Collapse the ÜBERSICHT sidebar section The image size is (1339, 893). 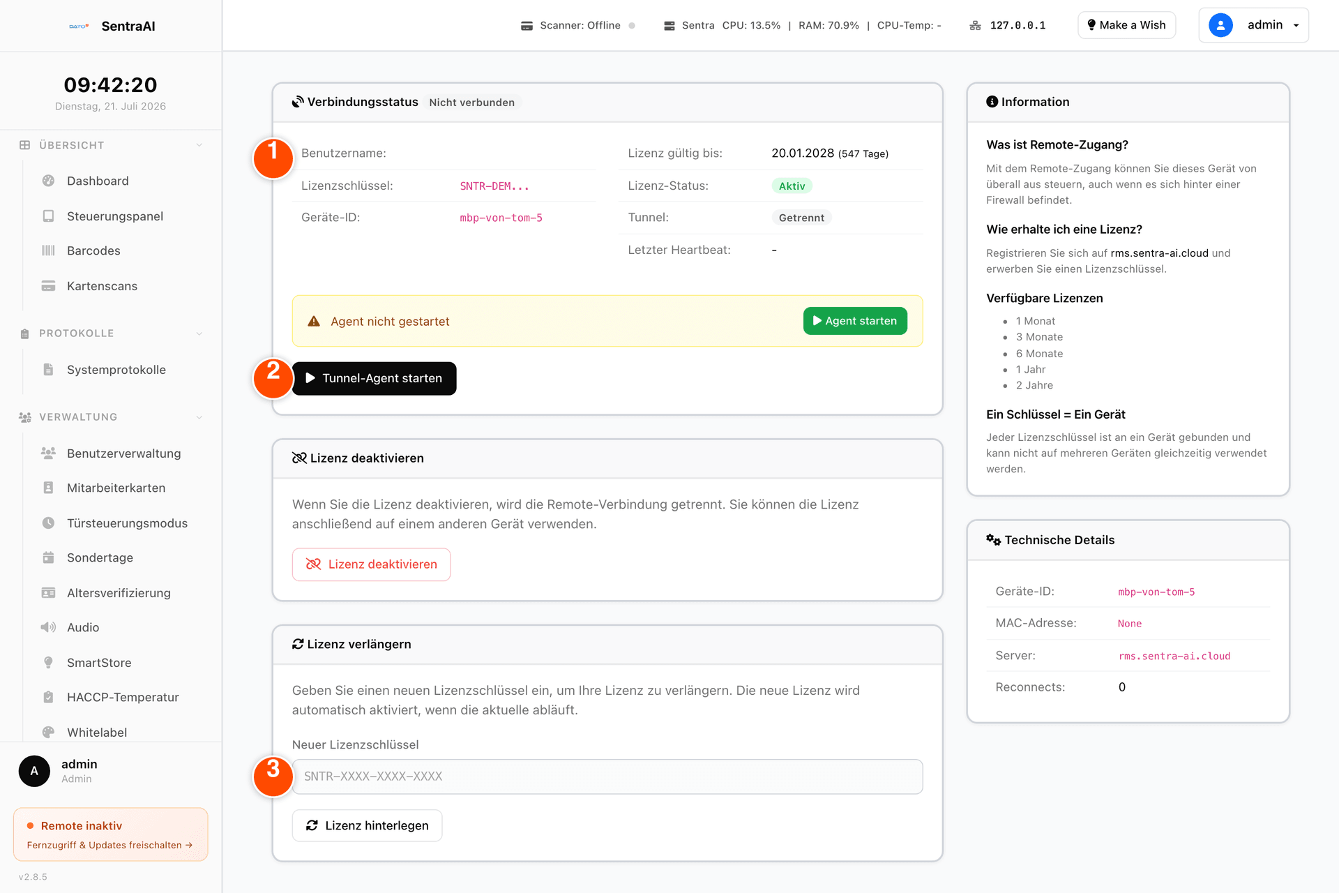(199, 145)
